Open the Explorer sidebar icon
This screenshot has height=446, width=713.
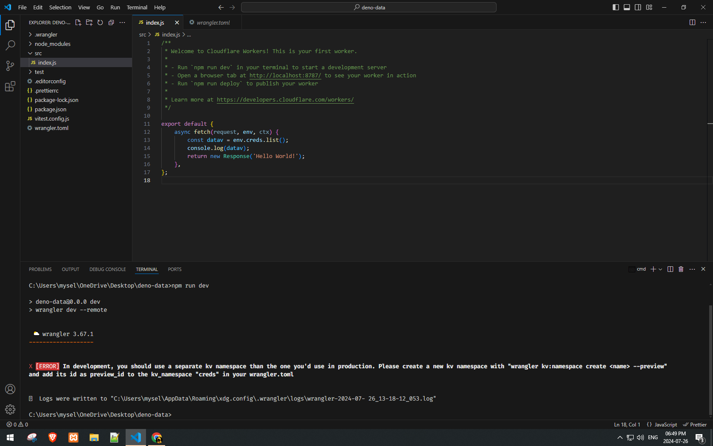pos(10,25)
